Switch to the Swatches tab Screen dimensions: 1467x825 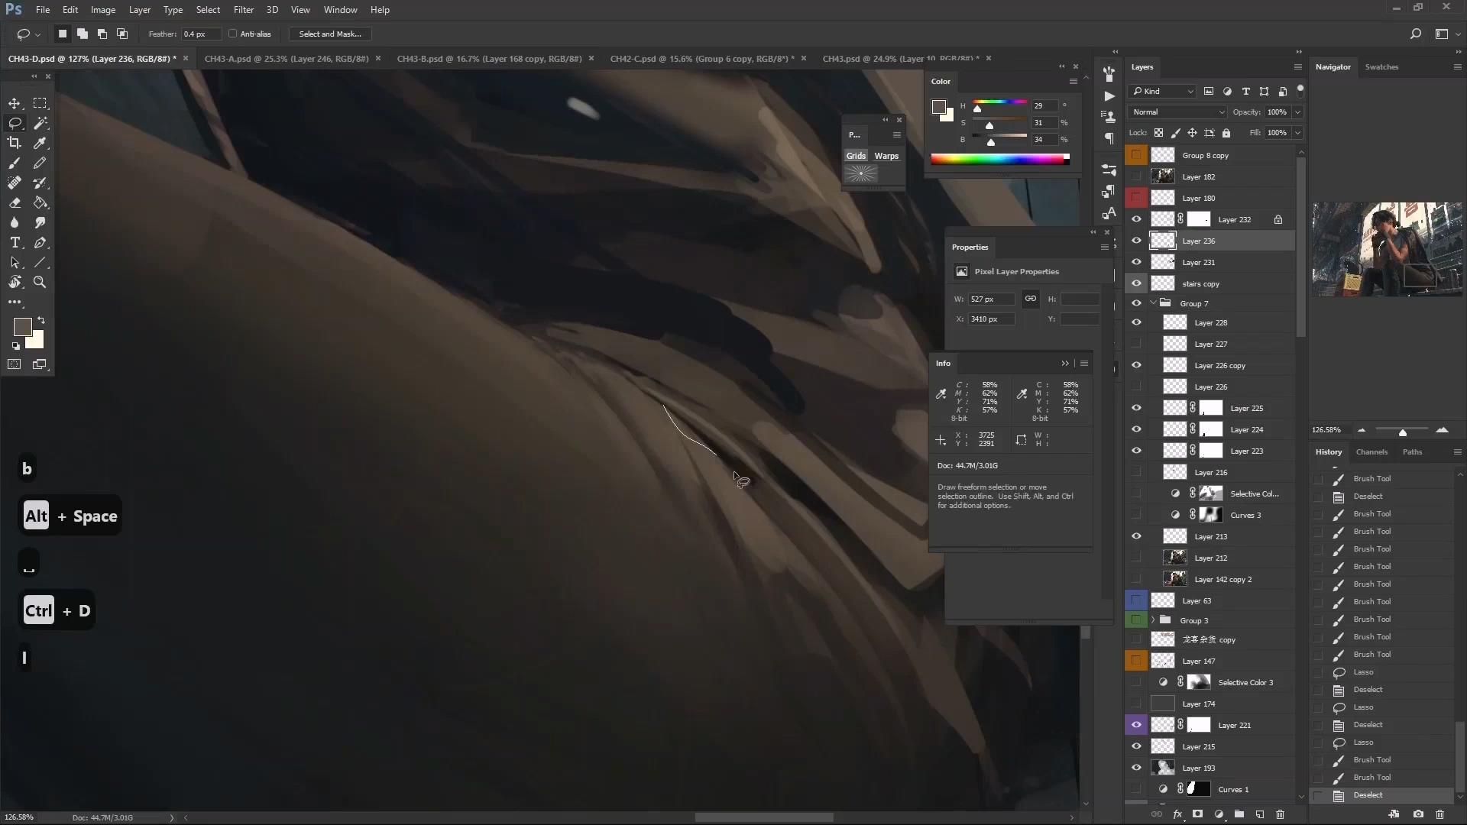pyautogui.click(x=1381, y=67)
